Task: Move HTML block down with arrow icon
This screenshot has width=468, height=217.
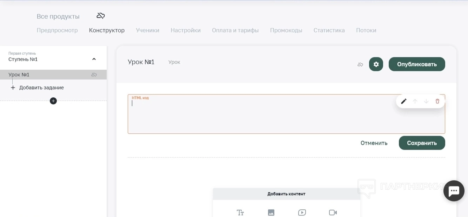Action: click(x=426, y=101)
